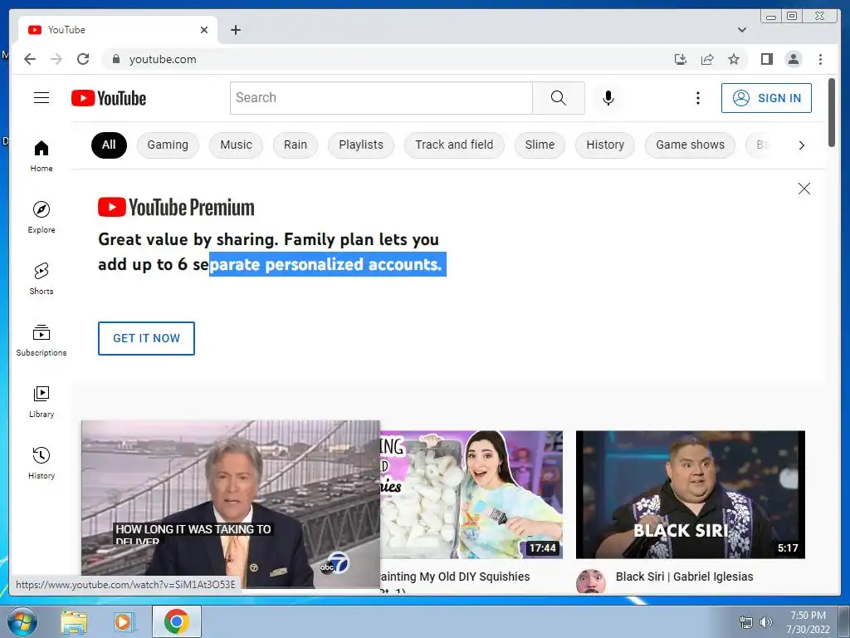Open a new tab
The width and height of the screenshot is (850, 638).
pos(235,30)
